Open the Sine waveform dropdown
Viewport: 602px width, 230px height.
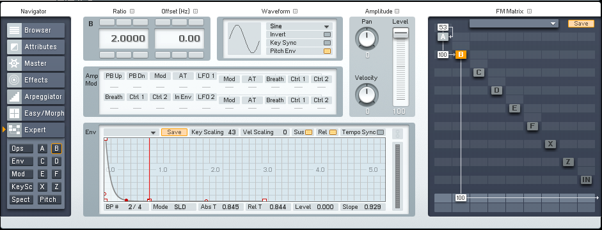(x=299, y=26)
